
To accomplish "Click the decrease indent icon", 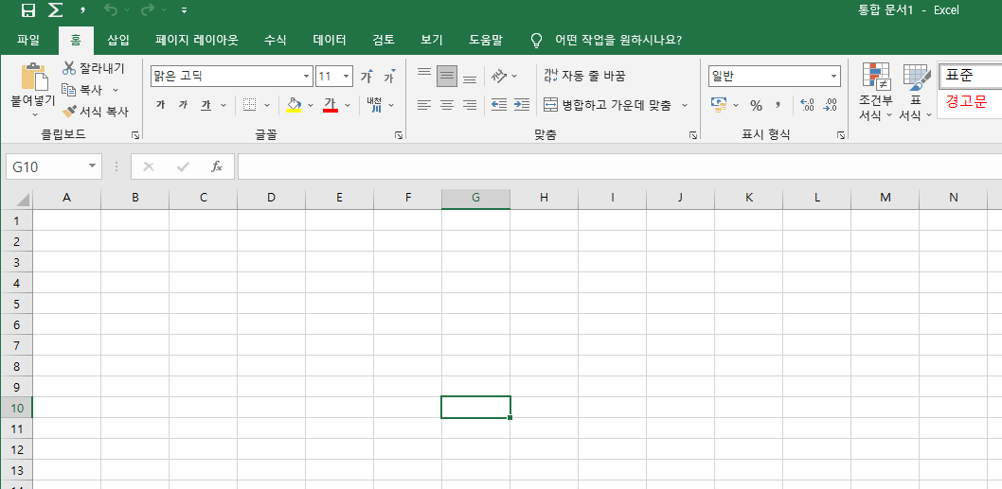I will click(x=499, y=105).
